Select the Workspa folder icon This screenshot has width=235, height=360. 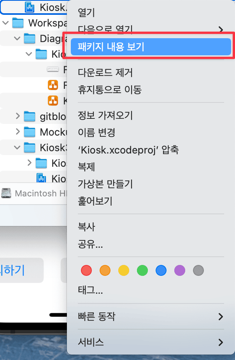[x=18, y=23]
